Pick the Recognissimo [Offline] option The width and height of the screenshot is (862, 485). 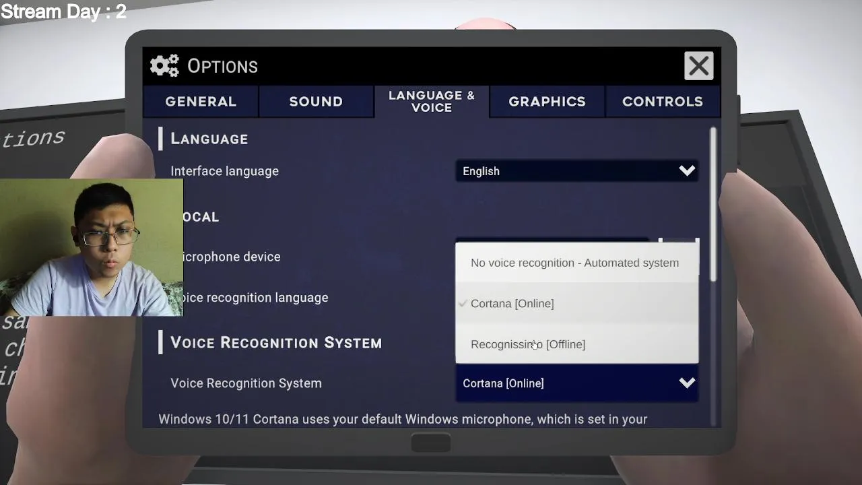577,344
